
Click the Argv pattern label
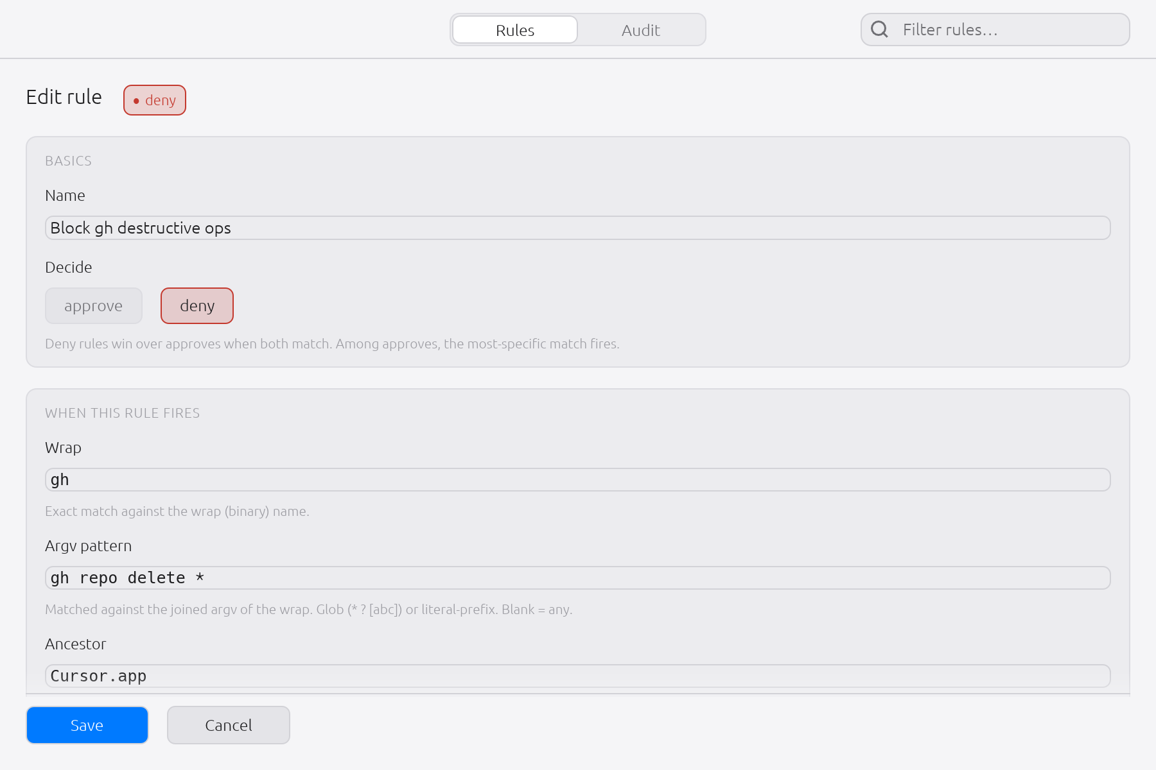89,546
